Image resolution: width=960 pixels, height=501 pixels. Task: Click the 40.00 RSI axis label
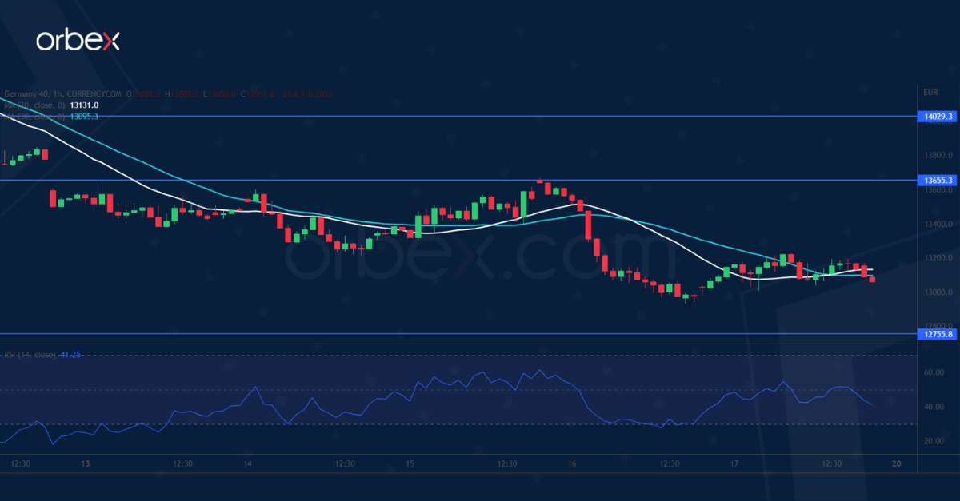coord(933,407)
